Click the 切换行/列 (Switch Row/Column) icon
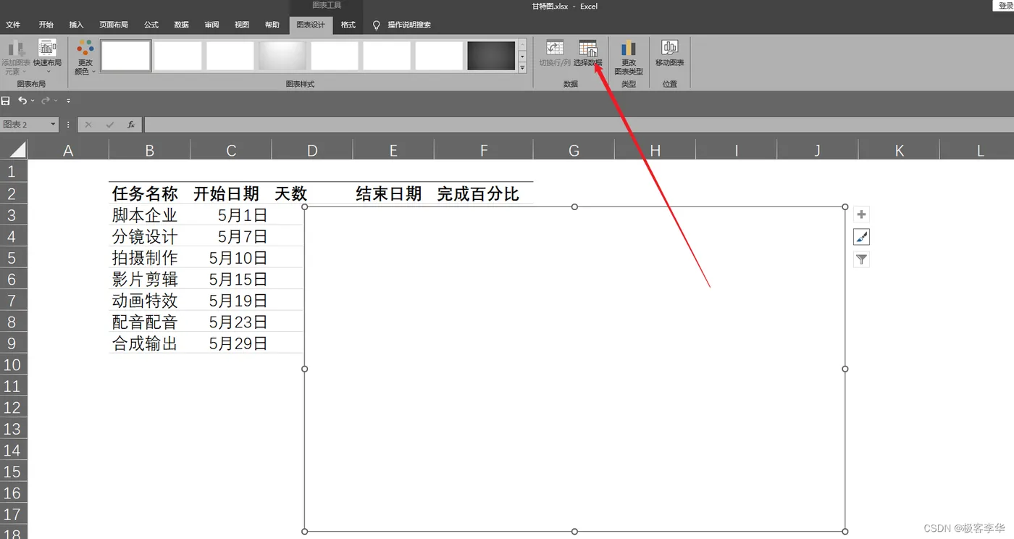Screen dimensions: 1014x539 (x=555, y=49)
